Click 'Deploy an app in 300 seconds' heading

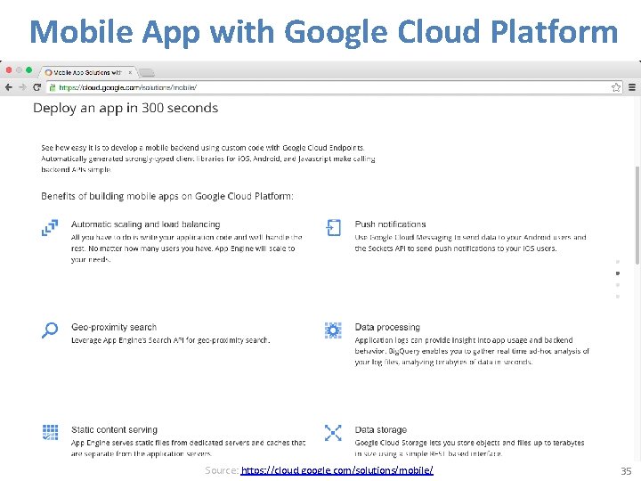coord(126,108)
